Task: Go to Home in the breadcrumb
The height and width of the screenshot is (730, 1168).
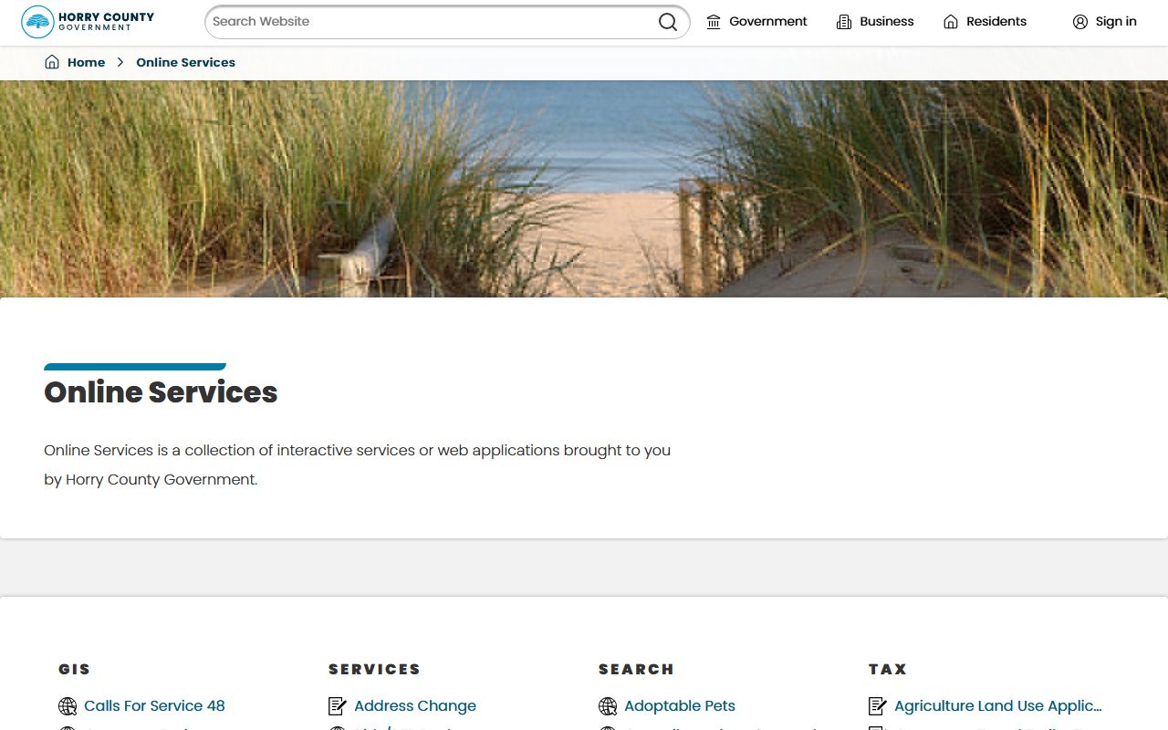Action: tap(86, 62)
